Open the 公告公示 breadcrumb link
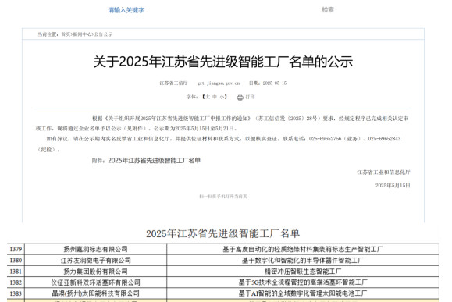This screenshot has height=302, width=452. 103,34
